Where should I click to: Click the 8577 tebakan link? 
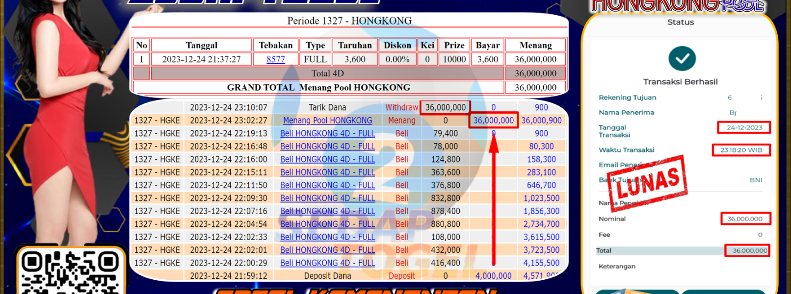coord(276,59)
